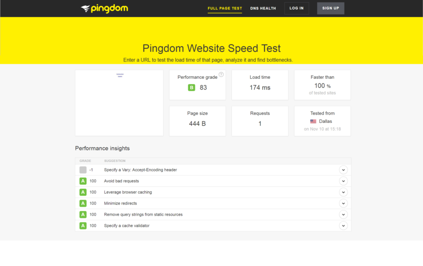Click the performance grade score 83
Viewport: 423px width, 266px height.
point(203,87)
